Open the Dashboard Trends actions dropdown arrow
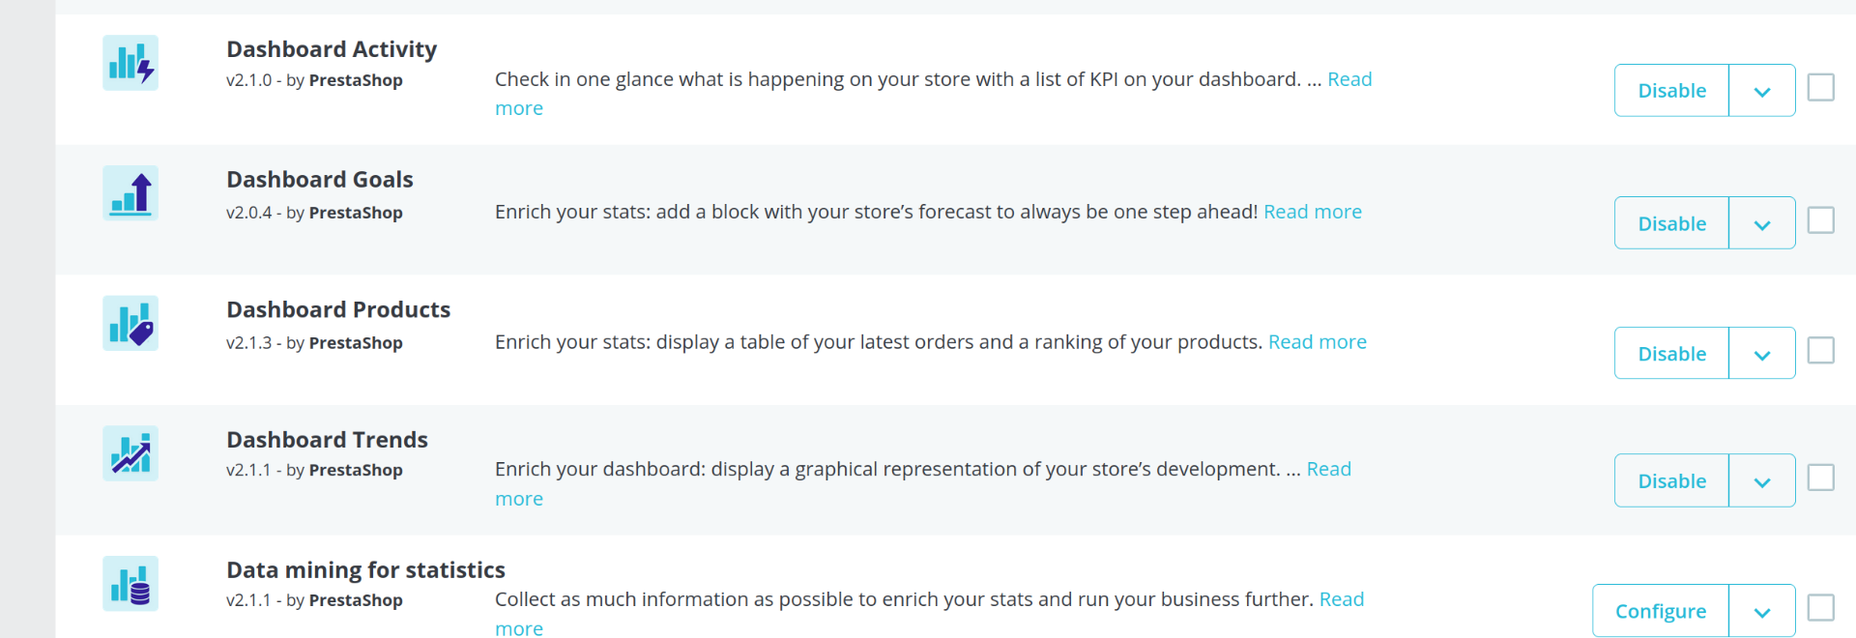Screen dimensions: 1856x638 [x=1761, y=481]
